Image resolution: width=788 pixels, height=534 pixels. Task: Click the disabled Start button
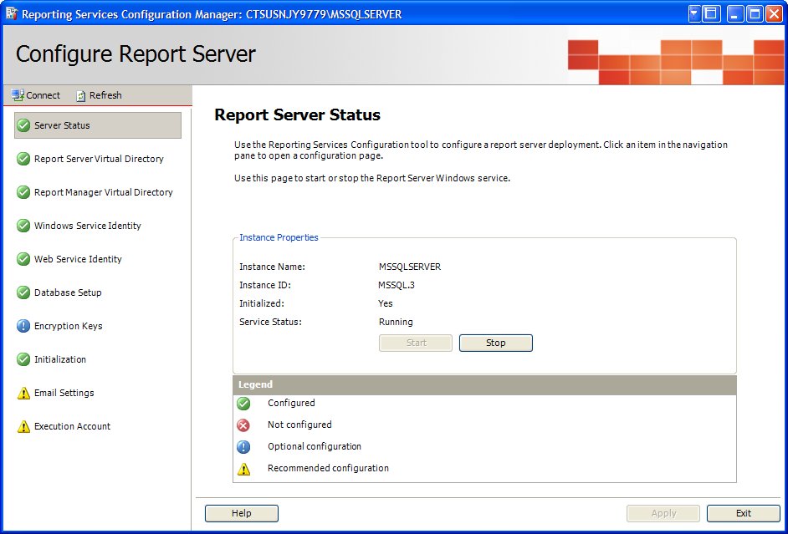[416, 343]
